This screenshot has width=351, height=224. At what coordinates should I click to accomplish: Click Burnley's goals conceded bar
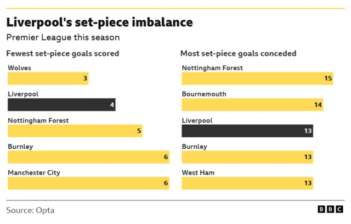click(x=247, y=157)
